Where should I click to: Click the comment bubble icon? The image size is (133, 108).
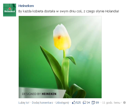point(84,103)
